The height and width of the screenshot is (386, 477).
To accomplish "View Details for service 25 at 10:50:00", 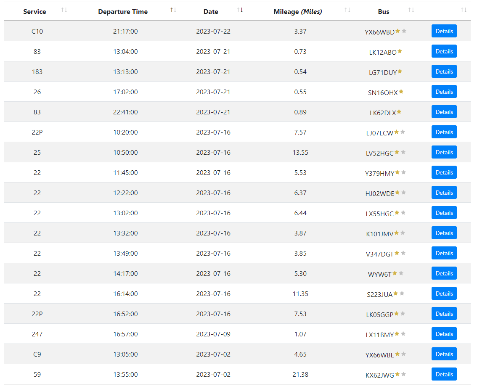I will 444,152.
